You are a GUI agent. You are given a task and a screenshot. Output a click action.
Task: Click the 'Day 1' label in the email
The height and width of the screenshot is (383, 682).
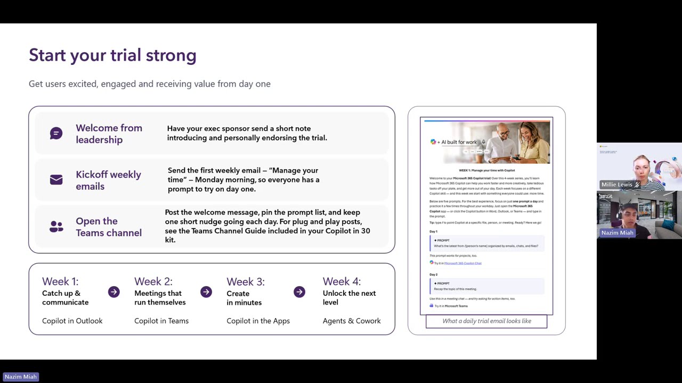tap(433, 232)
